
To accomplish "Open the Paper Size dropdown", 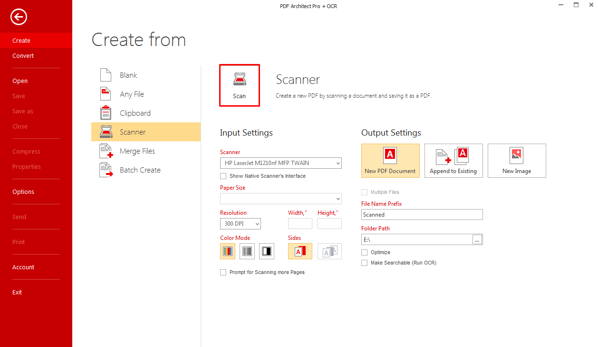I will tap(281, 199).
